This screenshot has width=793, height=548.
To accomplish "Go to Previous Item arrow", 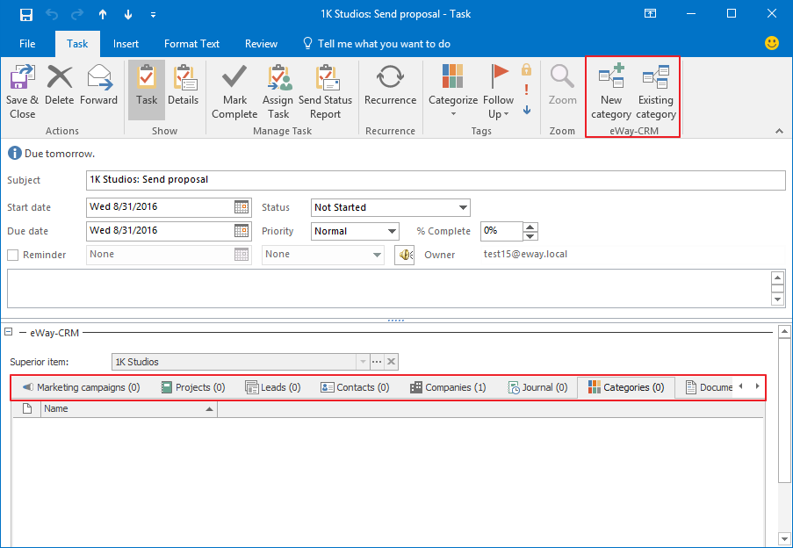I will tap(103, 15).
